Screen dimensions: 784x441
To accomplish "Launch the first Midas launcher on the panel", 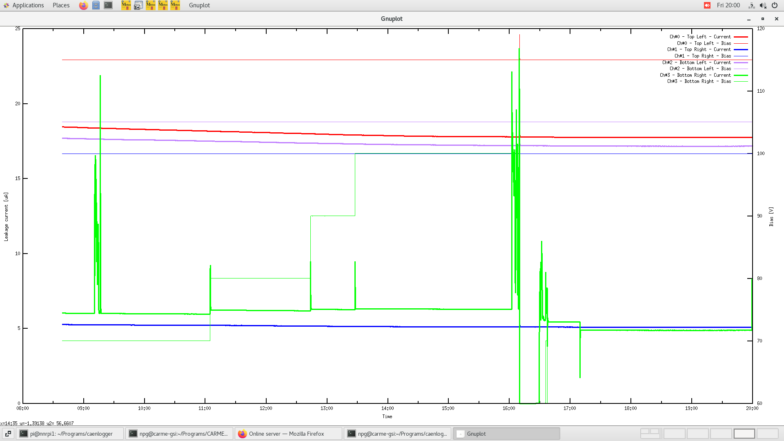I will [x=126, y=5].
